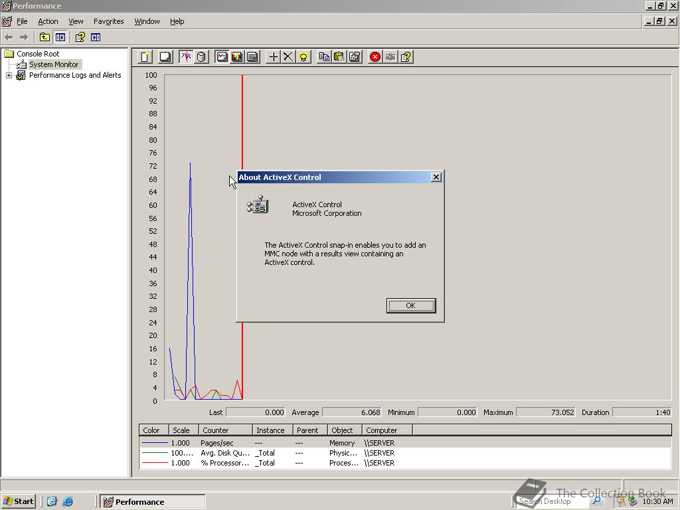Close the About ActiveX Control dialog
Viewport: 680px width, 510px height.
(436, 177)
